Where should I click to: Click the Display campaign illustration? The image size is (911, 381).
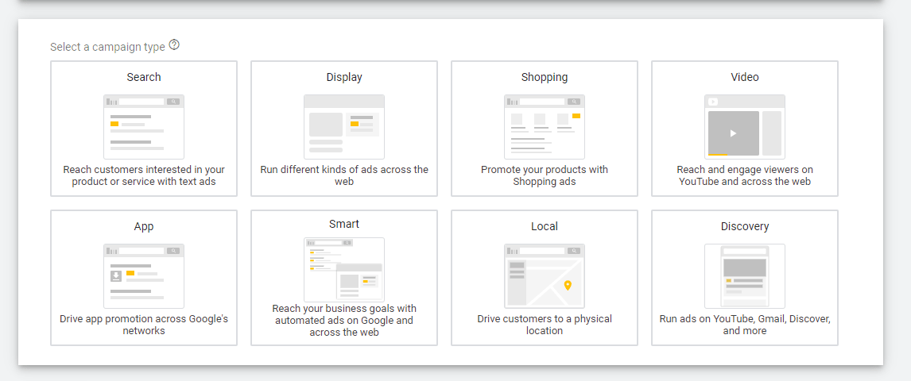click(x=344, y=127)
